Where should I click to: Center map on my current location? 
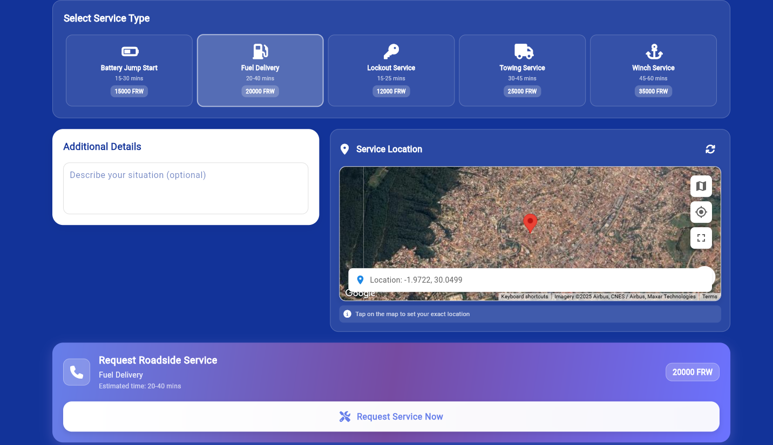(x=701, y=212)
